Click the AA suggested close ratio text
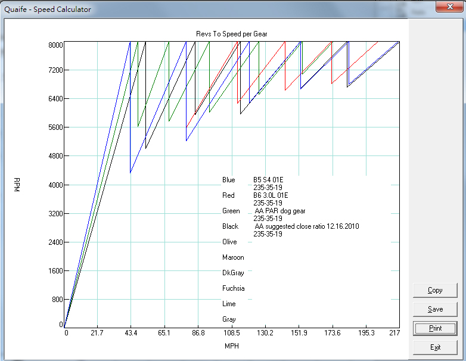 [x=307, y=226]
